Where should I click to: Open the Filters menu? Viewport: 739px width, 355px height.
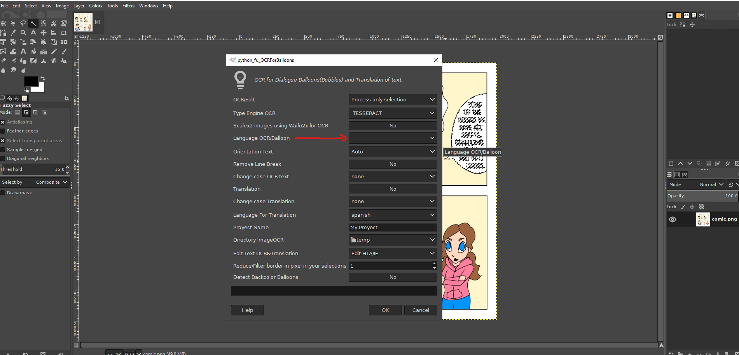[128, 6]
